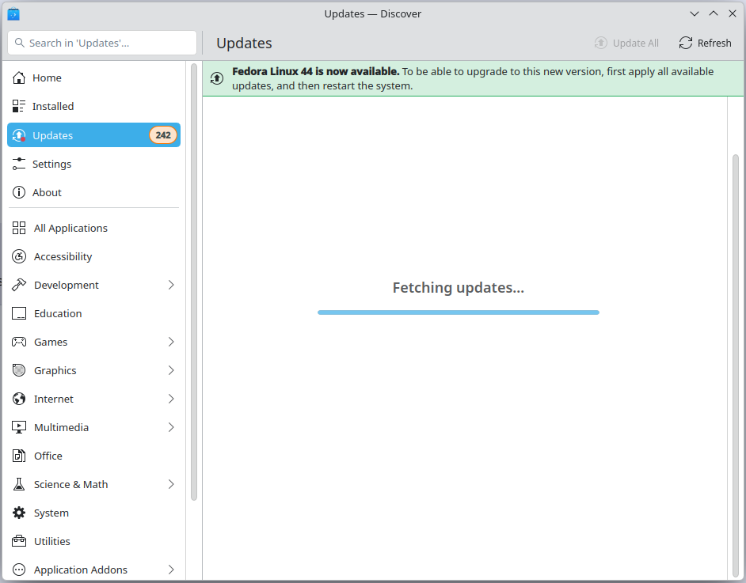Click the main content vertical scrollbar
This screenshot has width=746, height=583.
pyautogui.click(x=736, y=366)
